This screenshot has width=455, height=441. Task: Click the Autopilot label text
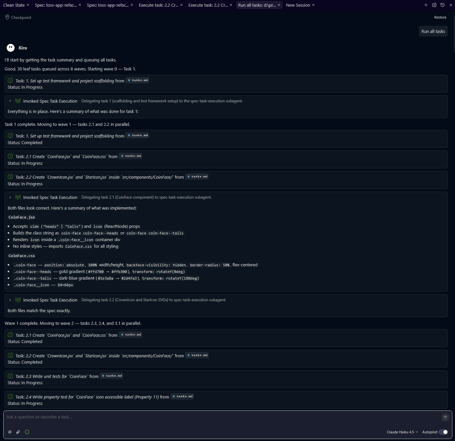click(x=429, y=432)
